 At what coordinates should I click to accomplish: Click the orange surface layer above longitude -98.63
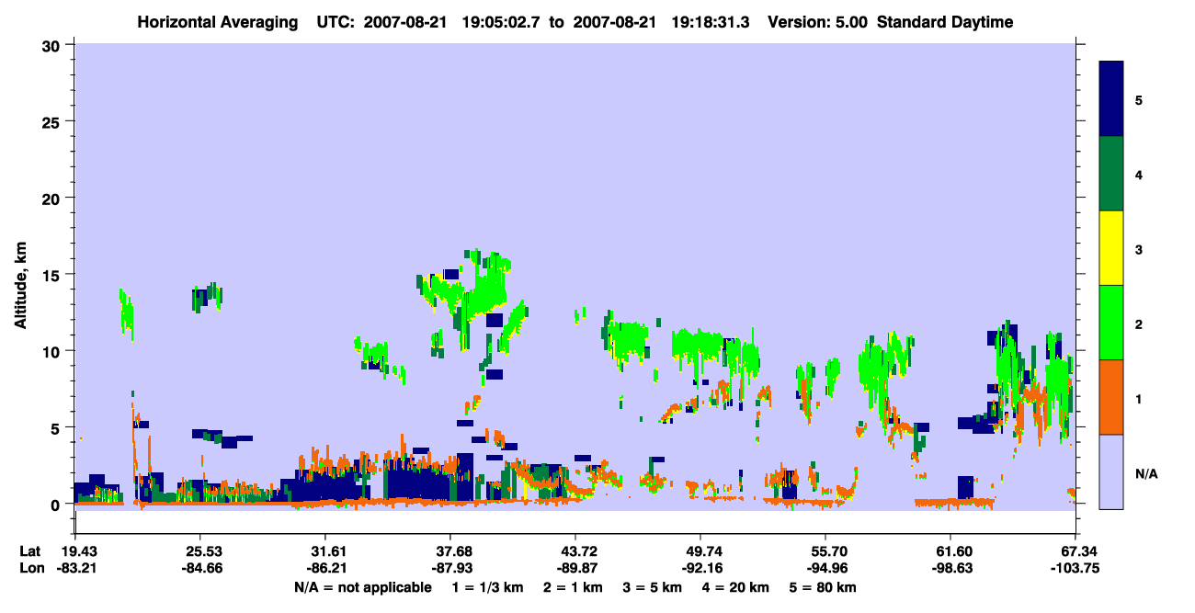955,503
